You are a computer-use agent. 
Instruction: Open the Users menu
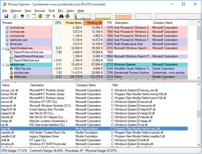tap(70, 11)
